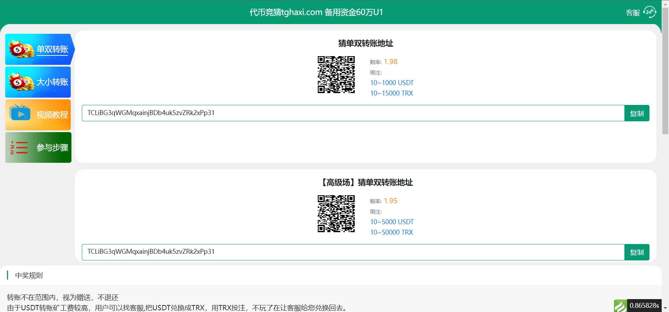Select the 大小转账 sidebar tab
669x312 pixels.
pos(38,82)
